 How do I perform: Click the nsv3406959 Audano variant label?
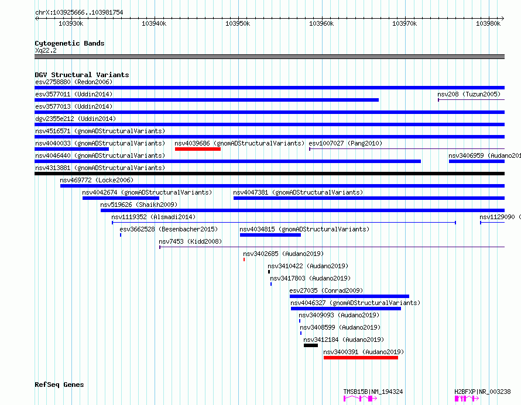pyautogui.click(x=485, y=155)
